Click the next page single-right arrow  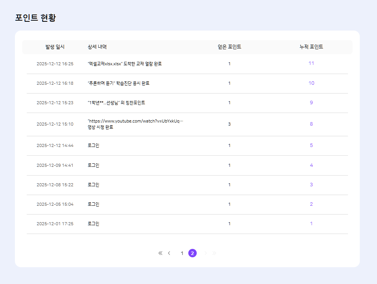click(x=205, y=253)
